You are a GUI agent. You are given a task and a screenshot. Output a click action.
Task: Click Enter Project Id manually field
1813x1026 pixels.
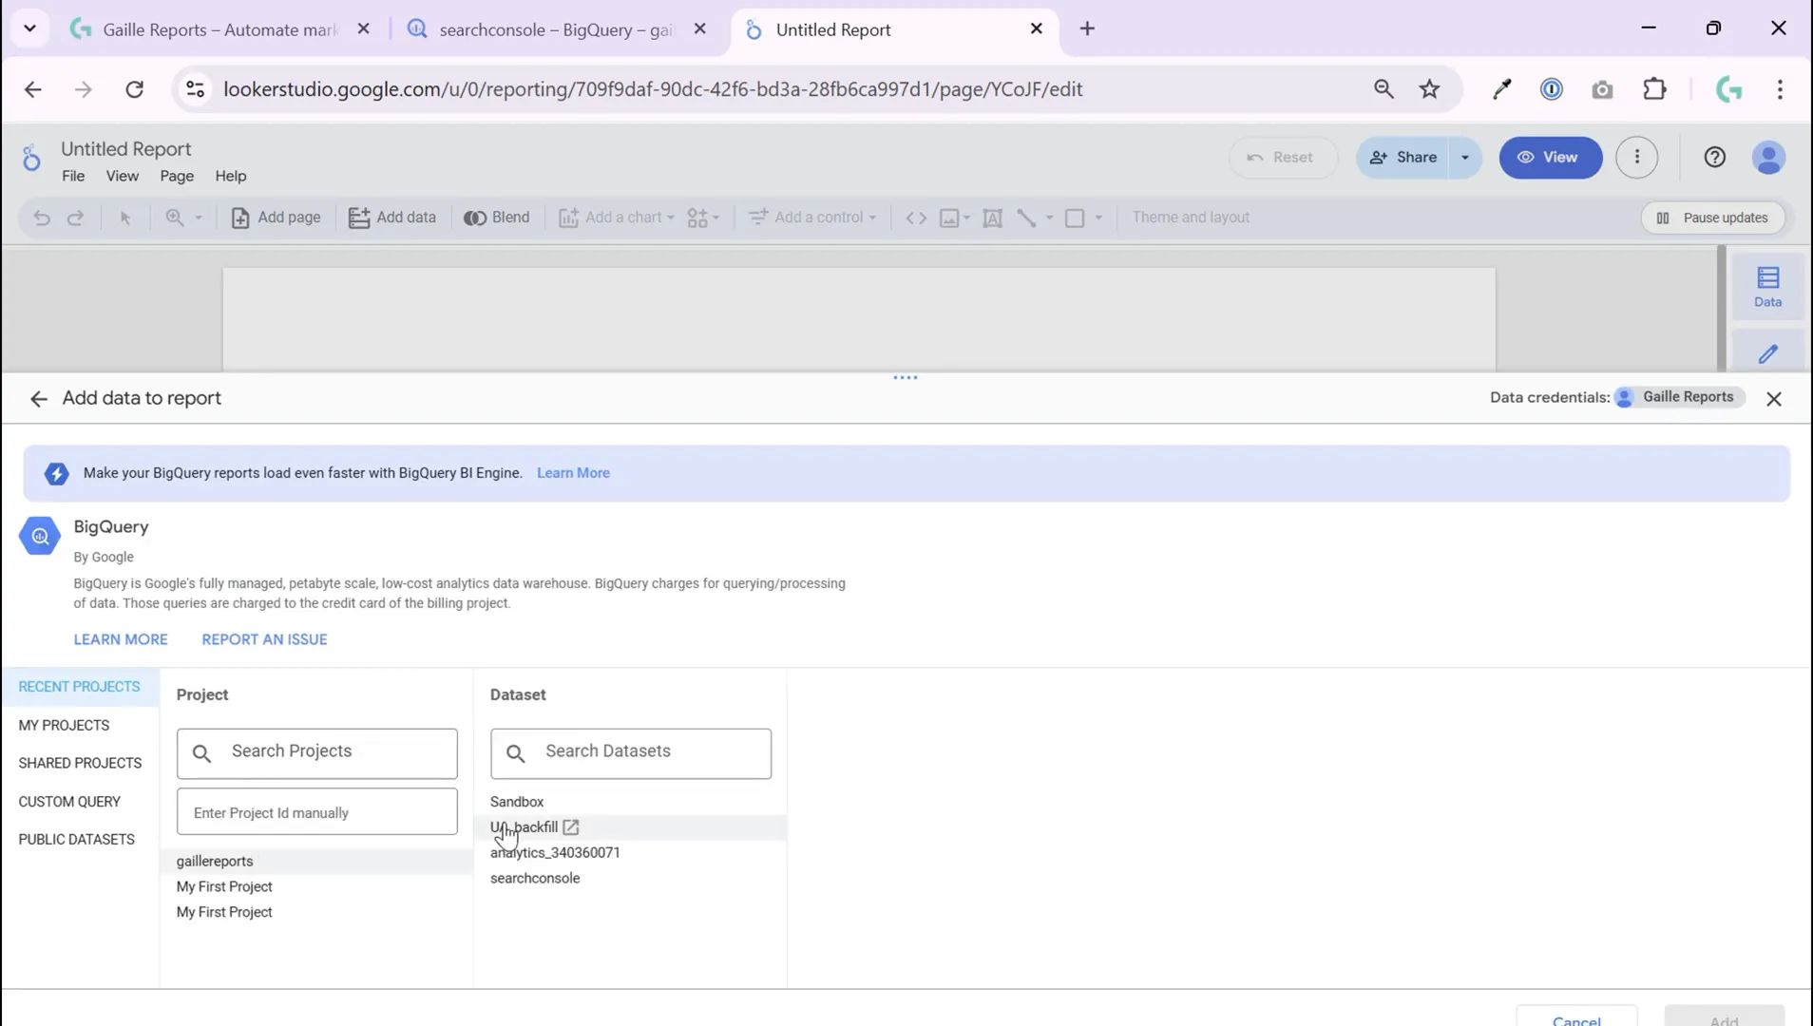click(316, 812)
